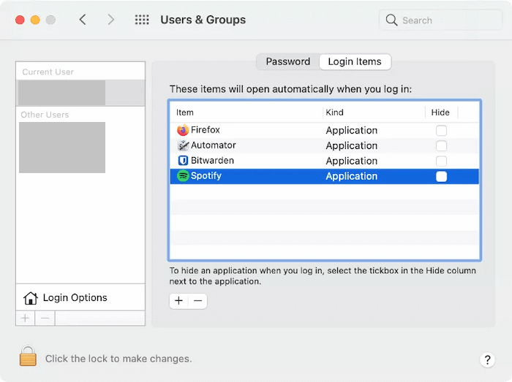Click the Login Options house icon
Image resolution: width=512 pixels, height=382 pixels.
coord(31,298)
